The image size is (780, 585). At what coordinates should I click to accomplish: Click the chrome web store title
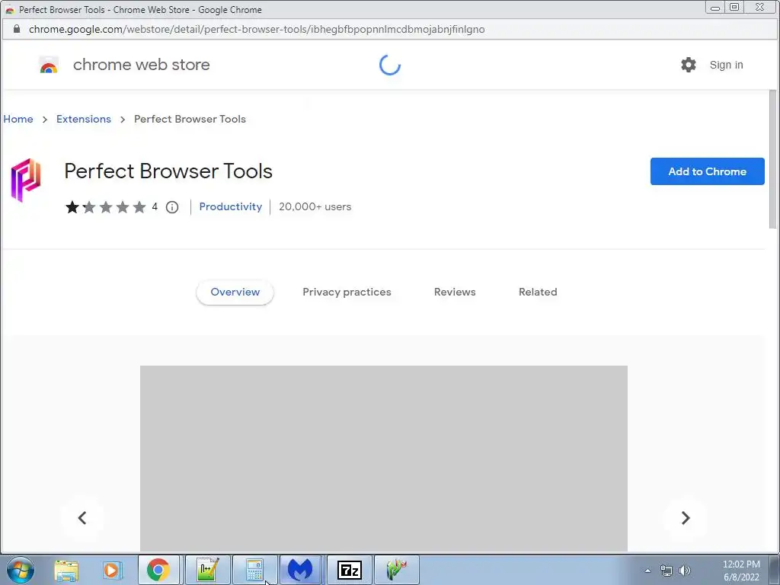tap(141, 65)
